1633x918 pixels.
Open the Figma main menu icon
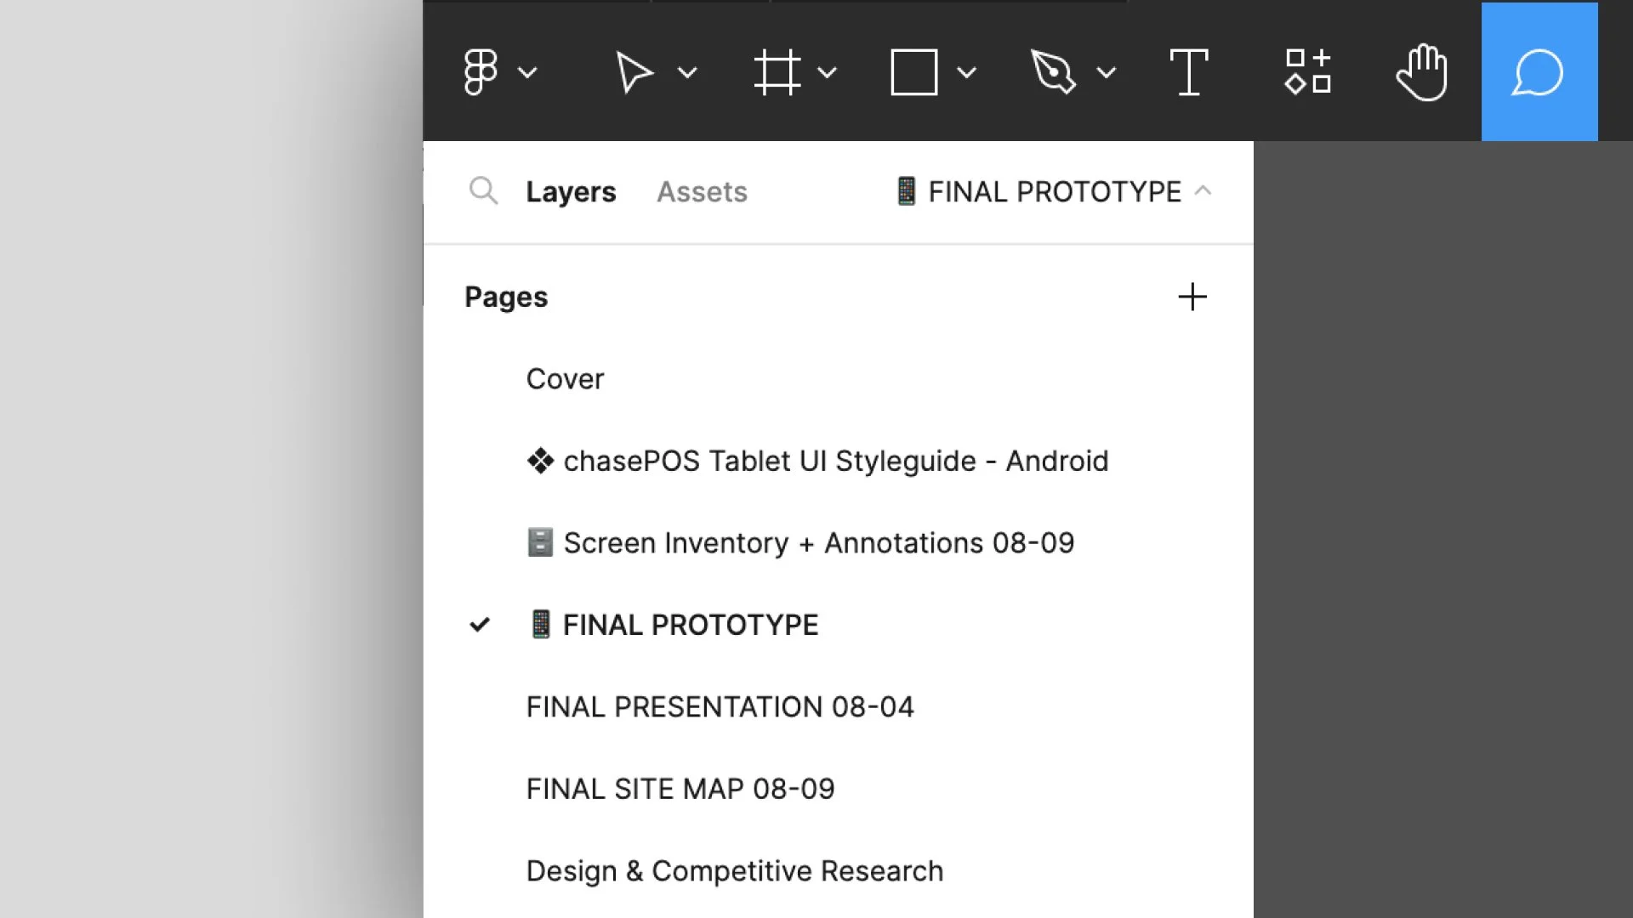click(x=481, y=72)
